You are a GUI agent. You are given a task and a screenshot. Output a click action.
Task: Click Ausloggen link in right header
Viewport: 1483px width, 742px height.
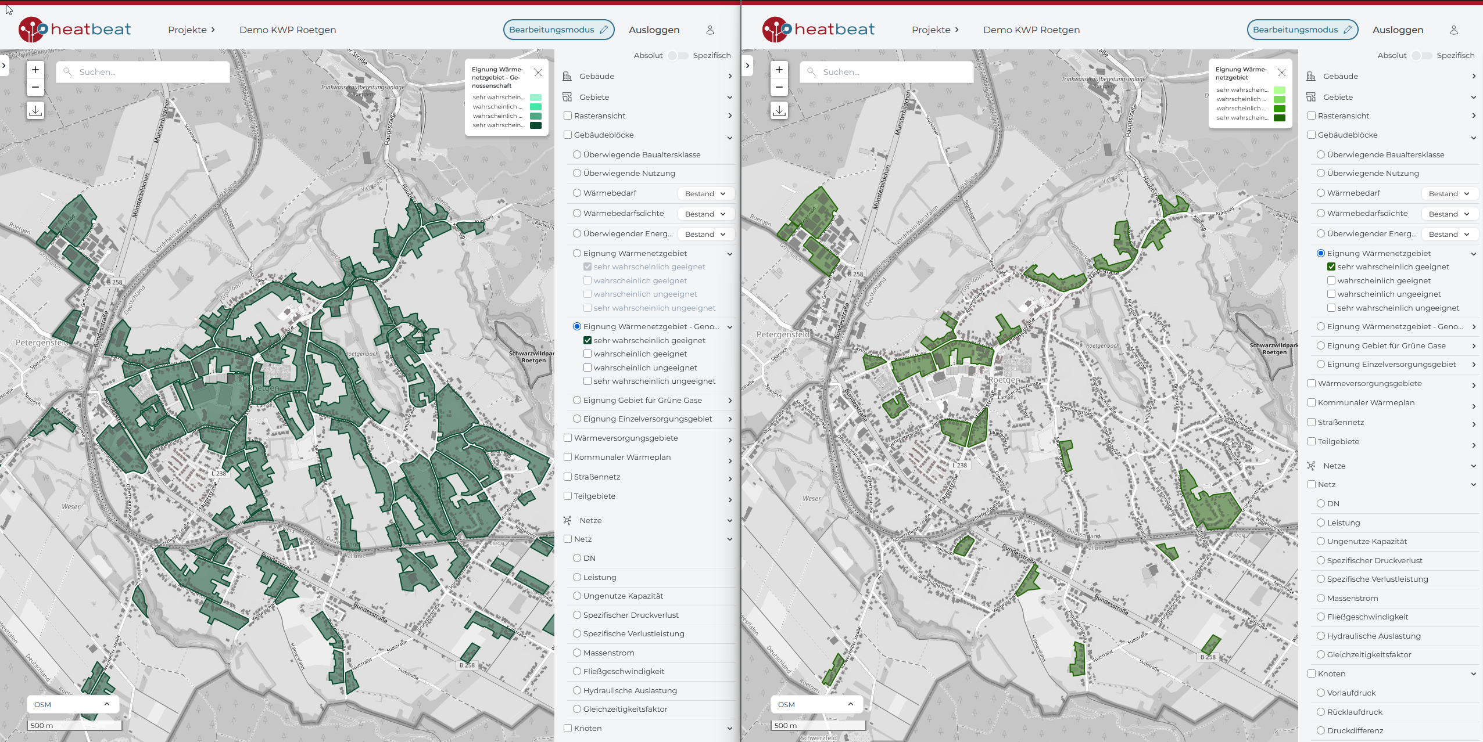1398,30
